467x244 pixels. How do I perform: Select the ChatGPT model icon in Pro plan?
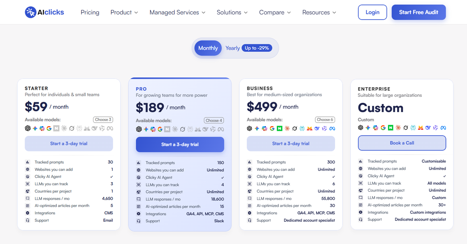click(x=139, y=129)
